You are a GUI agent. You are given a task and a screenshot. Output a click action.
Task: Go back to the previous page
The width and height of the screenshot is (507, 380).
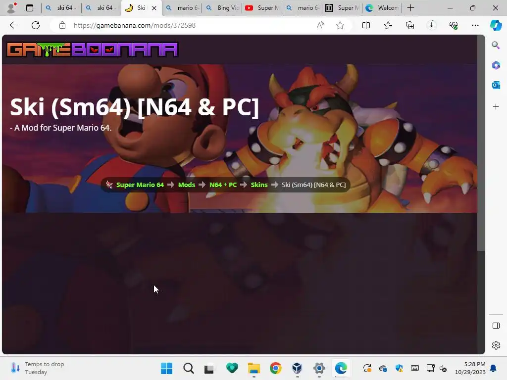pos(13,25)
